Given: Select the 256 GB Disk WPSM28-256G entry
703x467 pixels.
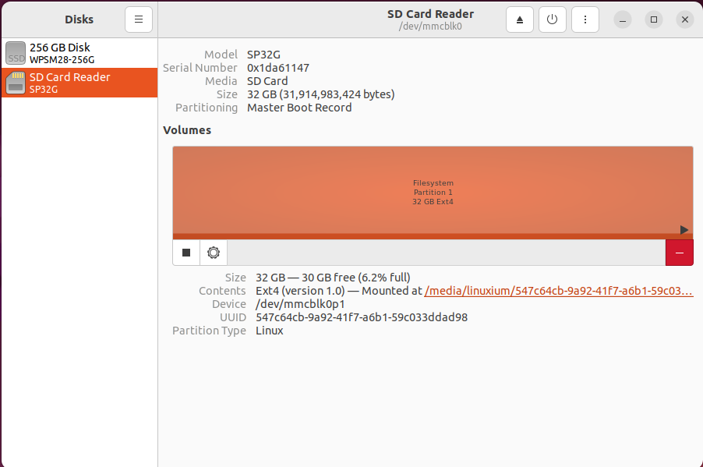Looking at the screenshot, I should coord(79,53).
